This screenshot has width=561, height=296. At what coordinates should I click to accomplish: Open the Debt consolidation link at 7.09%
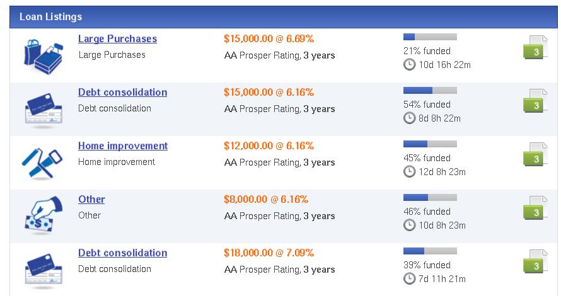point(122,253)
